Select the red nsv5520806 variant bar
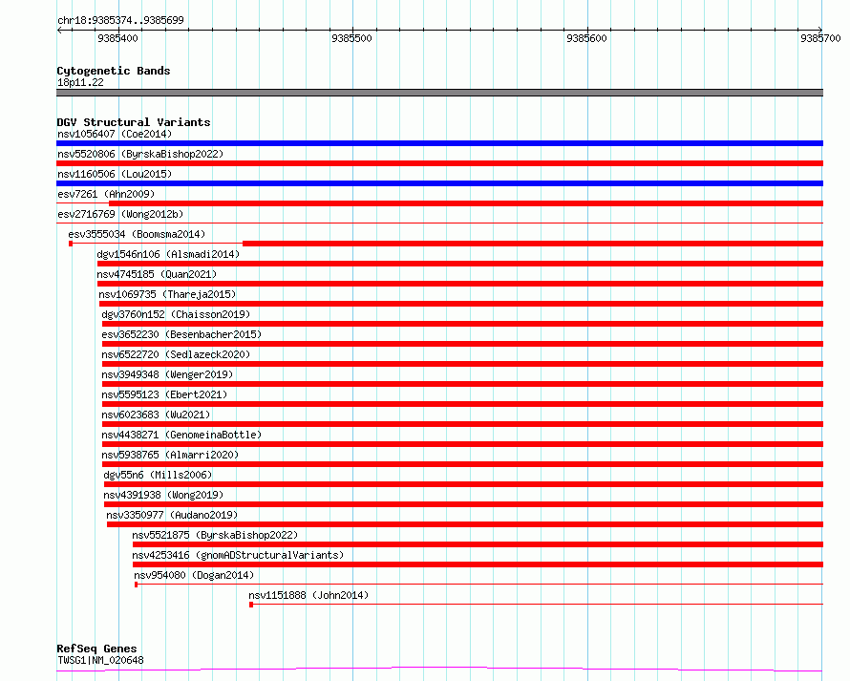850x681 pixels. pyautogui.click(x=439, y=163)
